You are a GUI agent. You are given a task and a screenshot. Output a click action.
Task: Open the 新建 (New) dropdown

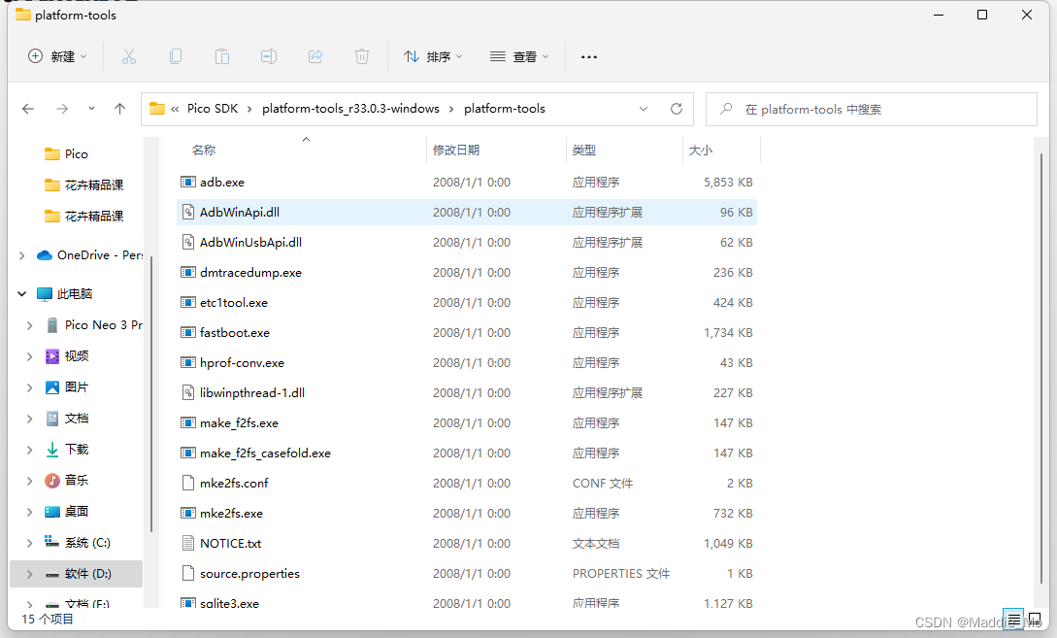57,56
